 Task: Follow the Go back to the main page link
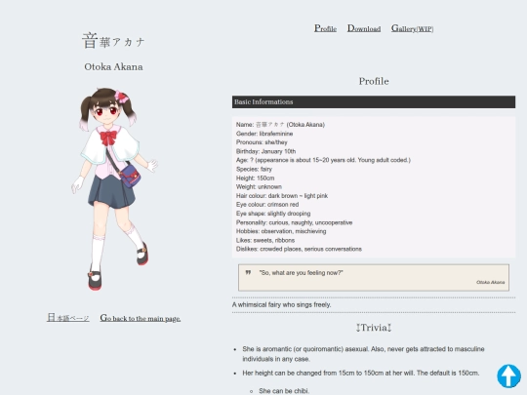(141, 318)
